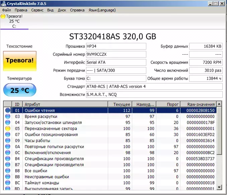227x195 pixels.
Task: Click status icon for Часы работы
Action: 8,140
